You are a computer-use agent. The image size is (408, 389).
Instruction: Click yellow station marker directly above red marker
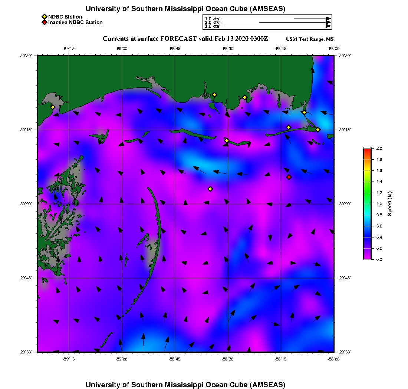click(289, 127)
